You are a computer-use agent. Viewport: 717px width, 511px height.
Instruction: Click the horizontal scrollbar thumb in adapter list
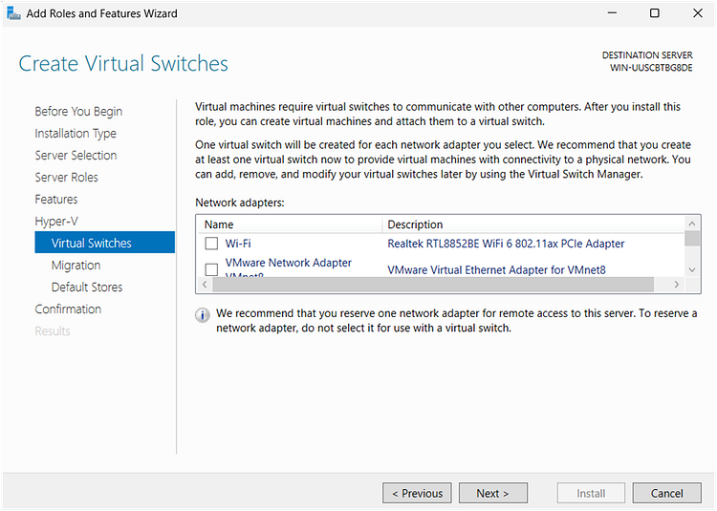pyautogui.click(x=433, y=285)
